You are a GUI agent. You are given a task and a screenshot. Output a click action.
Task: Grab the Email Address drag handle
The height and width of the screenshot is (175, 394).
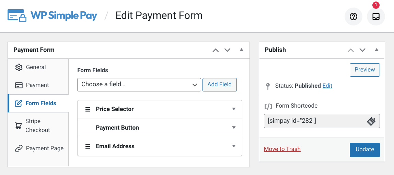88,146
